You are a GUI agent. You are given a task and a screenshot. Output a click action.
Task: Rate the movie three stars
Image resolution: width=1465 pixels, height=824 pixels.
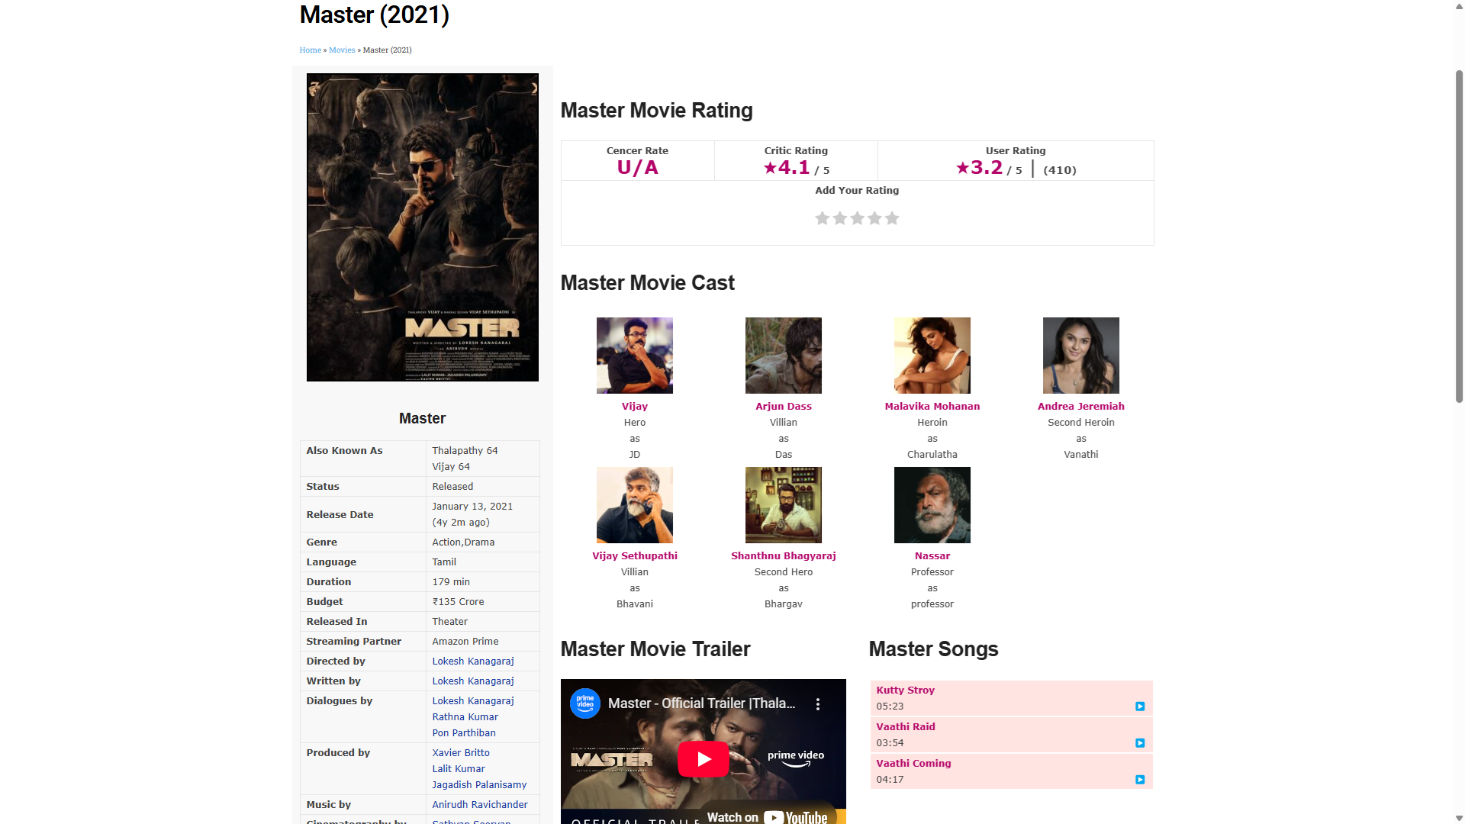(857, 218)
